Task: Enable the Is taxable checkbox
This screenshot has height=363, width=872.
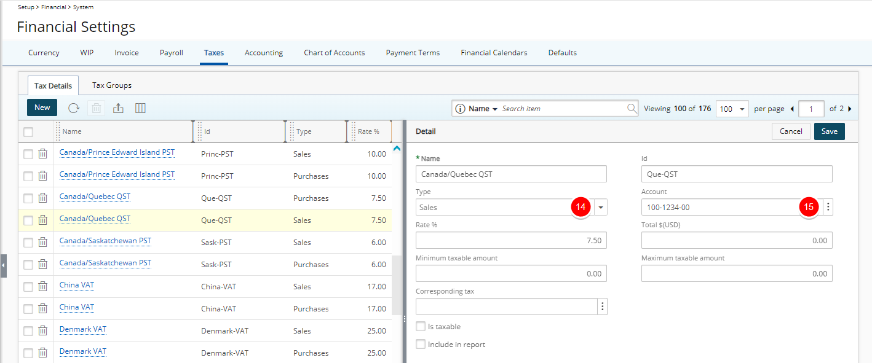Action: tap(421, 327)
